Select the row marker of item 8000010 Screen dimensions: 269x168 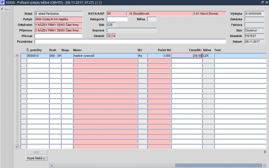24,56
